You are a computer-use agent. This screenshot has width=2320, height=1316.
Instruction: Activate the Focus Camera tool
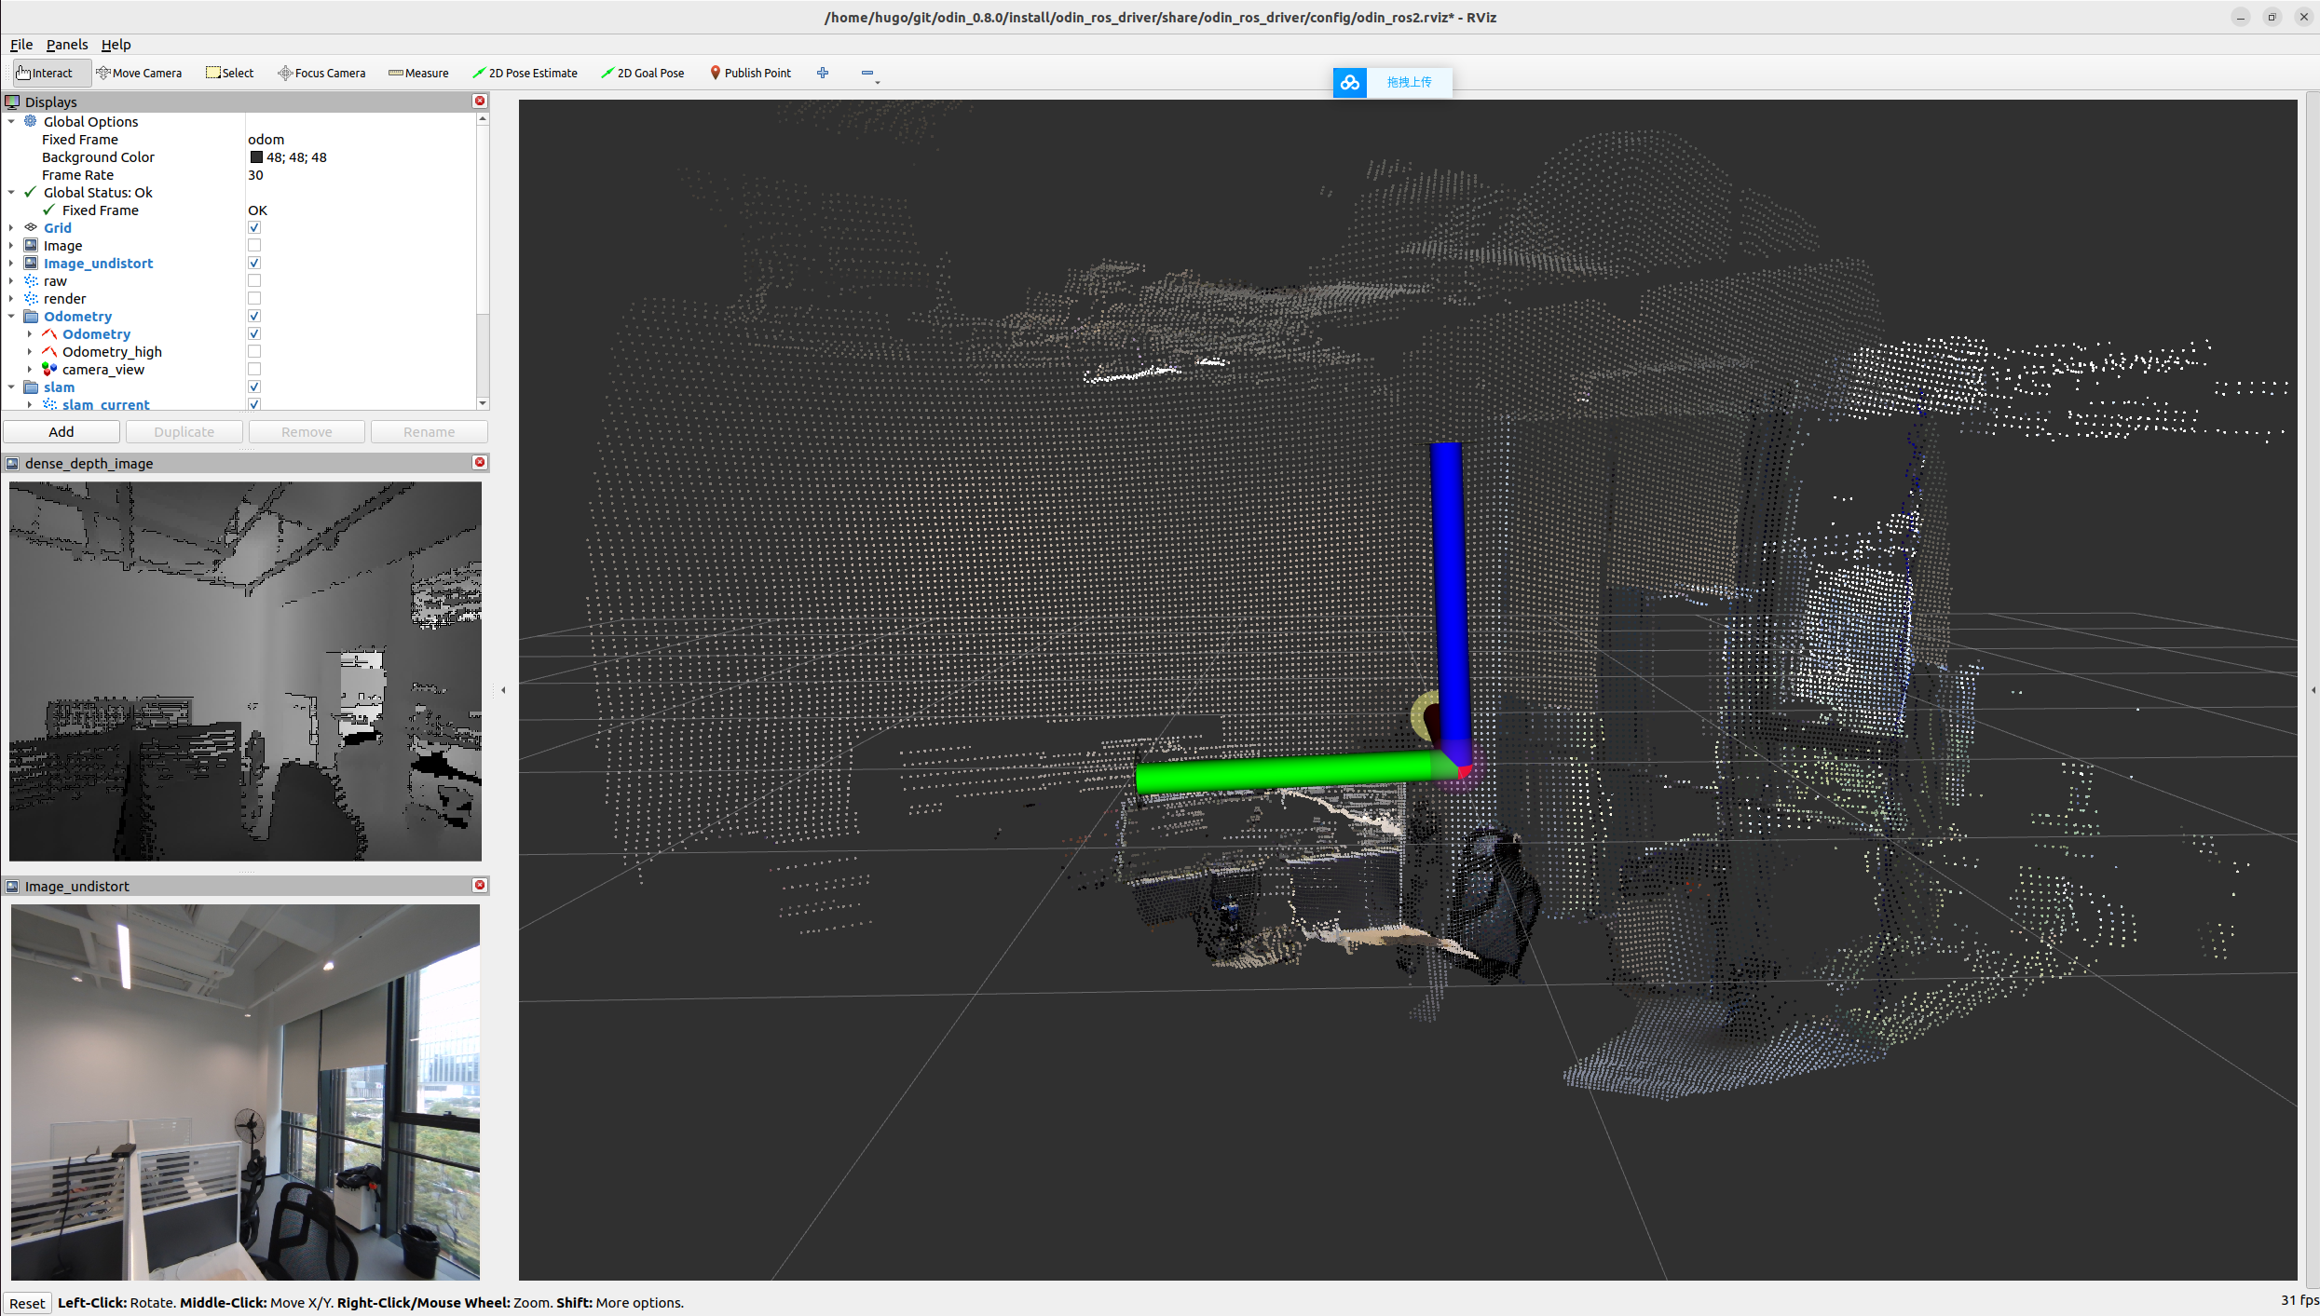point(321,73)
